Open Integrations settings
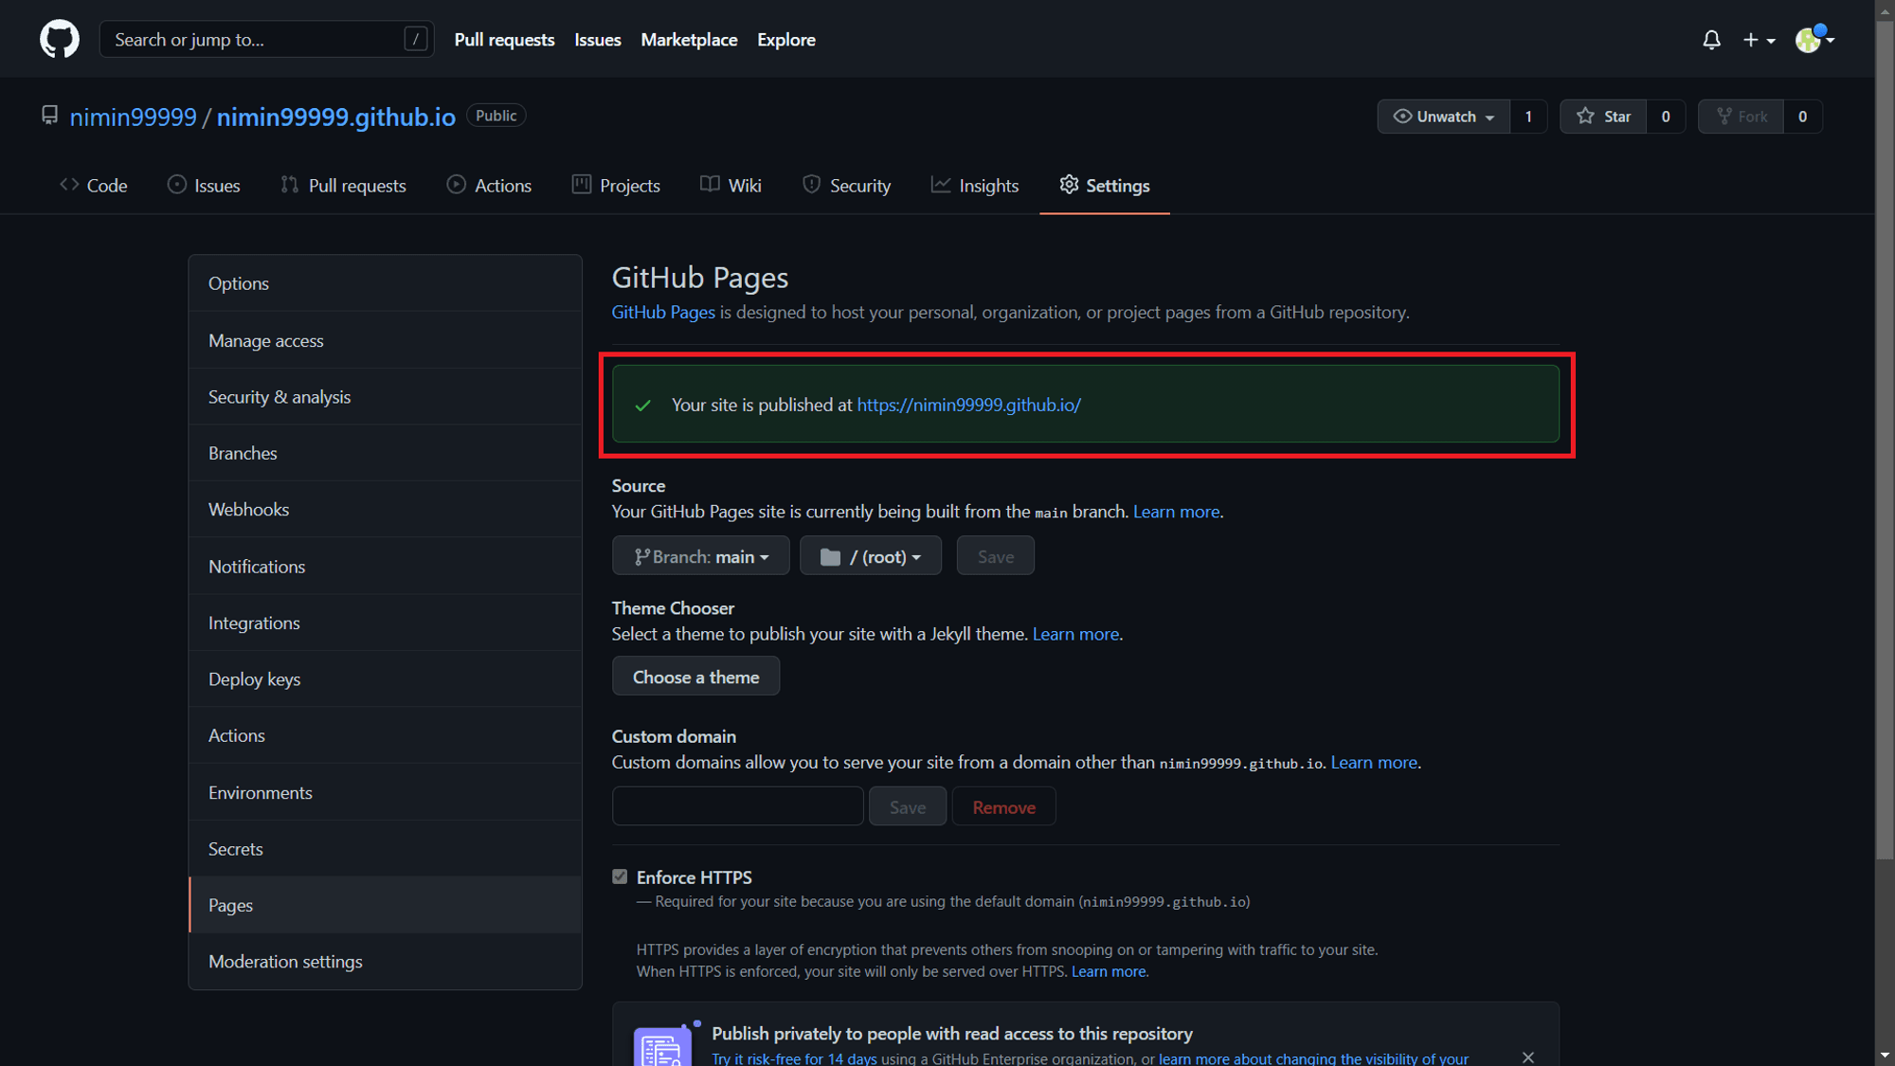Viewport: 1895px width, 1066px height. coord(385,623)
